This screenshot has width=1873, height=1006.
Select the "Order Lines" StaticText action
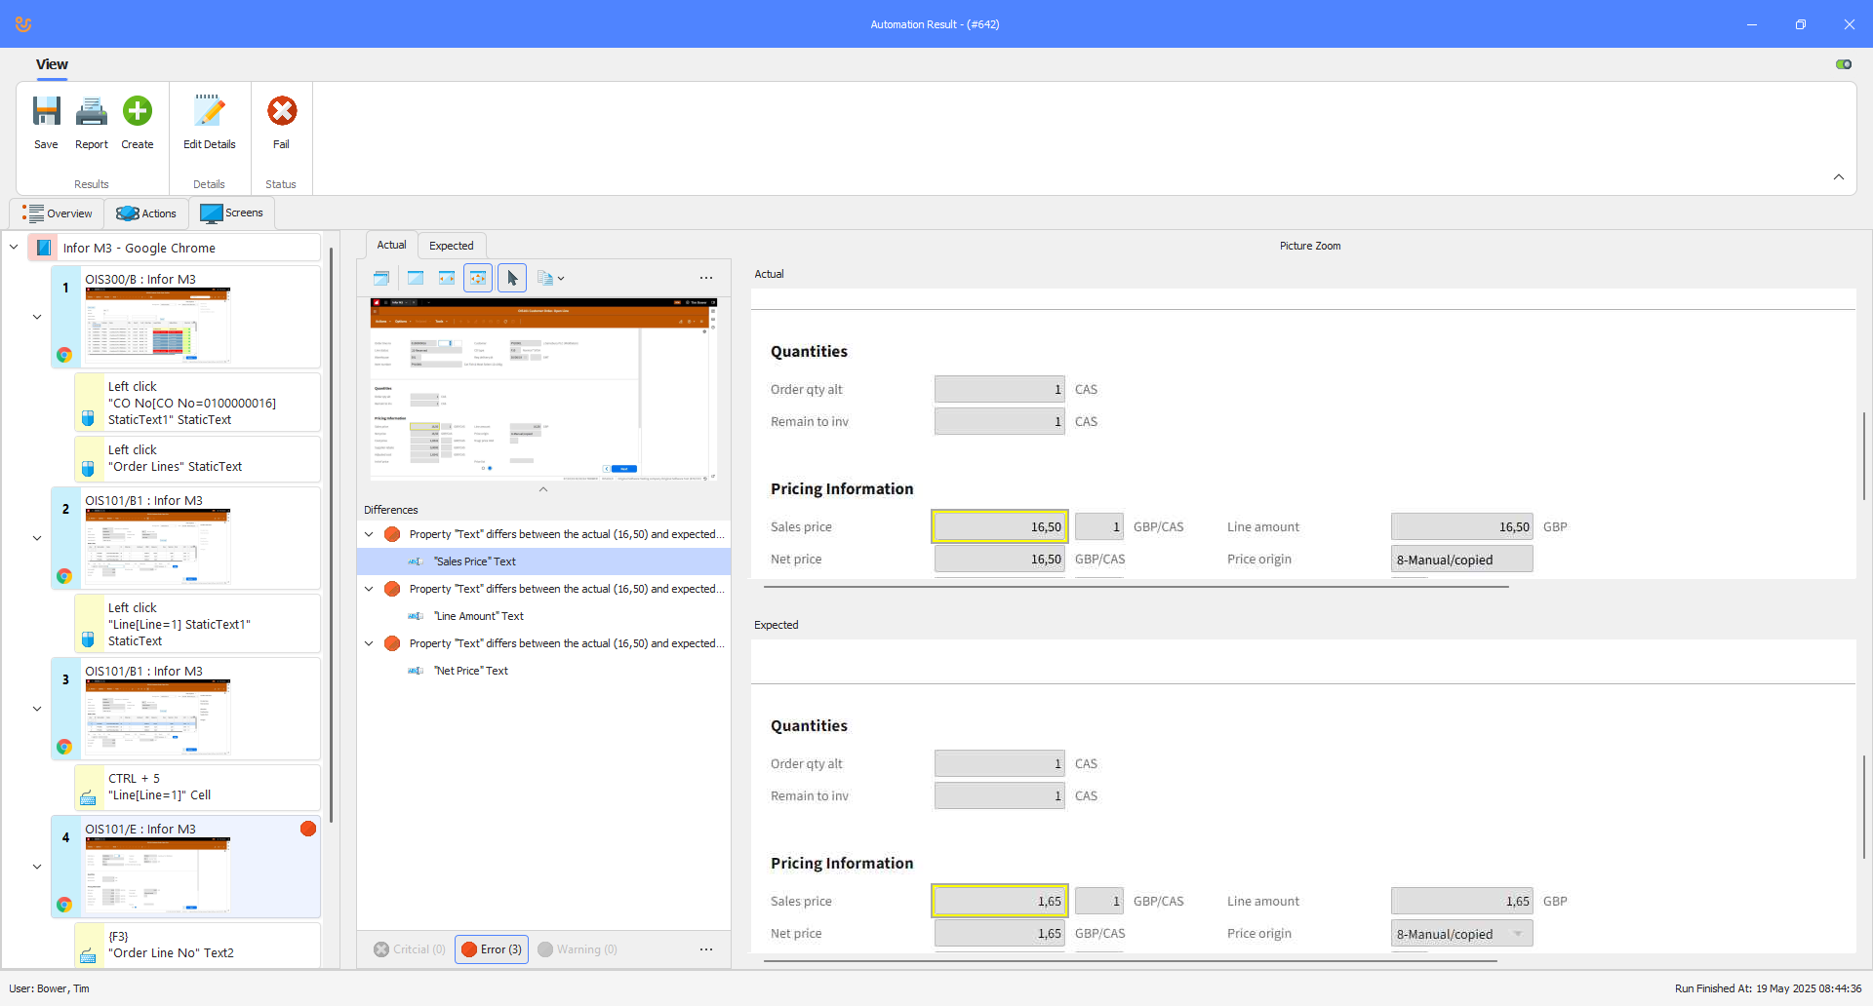(197, 459)
